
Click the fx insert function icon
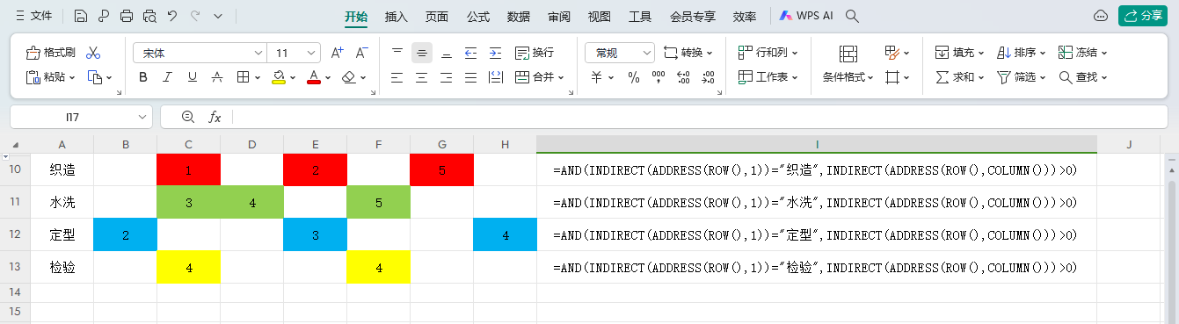pyautogui.click(x=215, y=117)
